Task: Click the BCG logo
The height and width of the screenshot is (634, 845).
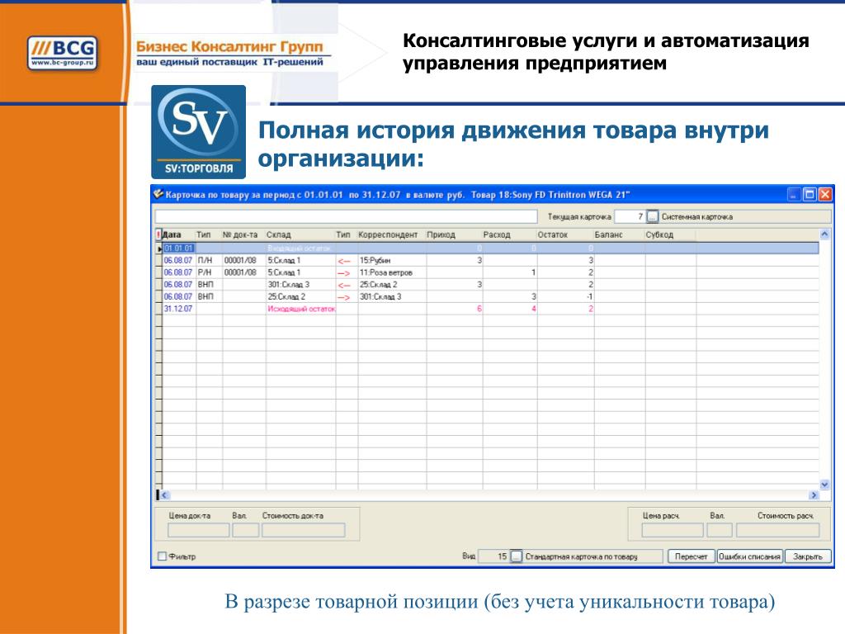Action: (63, 53)
